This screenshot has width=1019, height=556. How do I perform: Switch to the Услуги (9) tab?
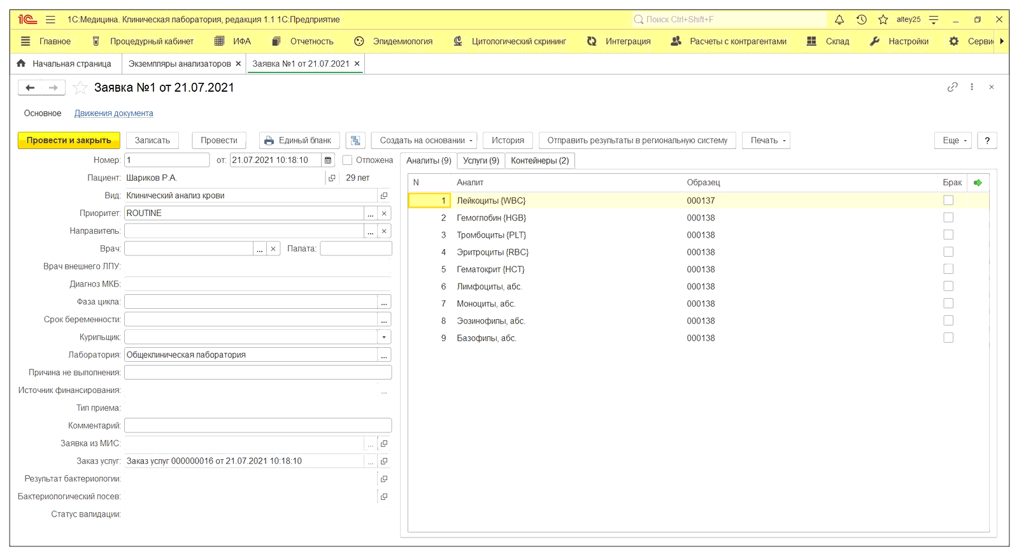point(481,160)
